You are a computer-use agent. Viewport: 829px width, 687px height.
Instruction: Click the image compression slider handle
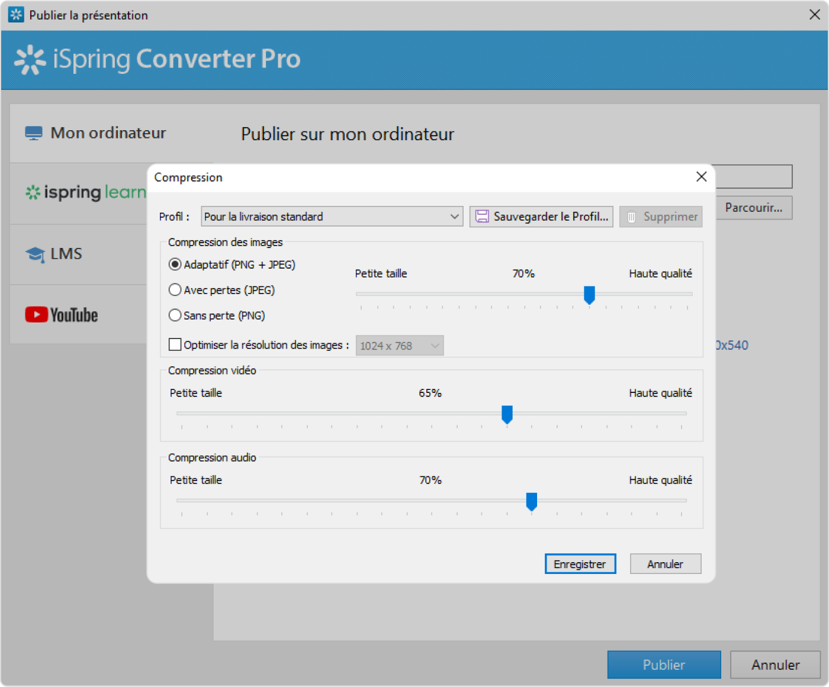pos(589,295)
